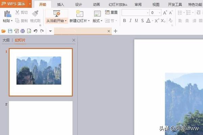Select the Format Painter (格式刷) brush
203x135 pixels.
[x=35, y=13]
